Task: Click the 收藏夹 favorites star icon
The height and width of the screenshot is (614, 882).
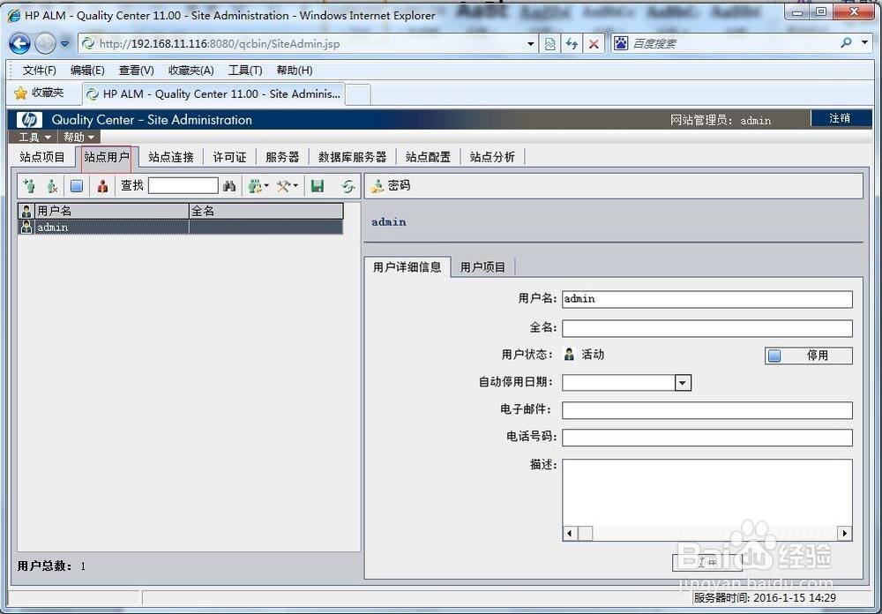Action: tap(21, 93)
